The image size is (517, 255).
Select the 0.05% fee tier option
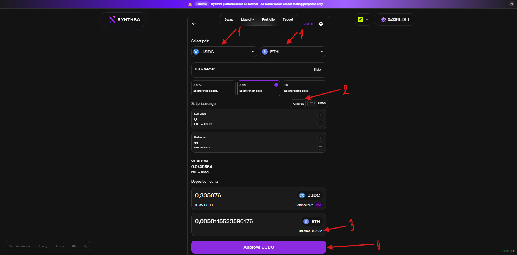213,88
